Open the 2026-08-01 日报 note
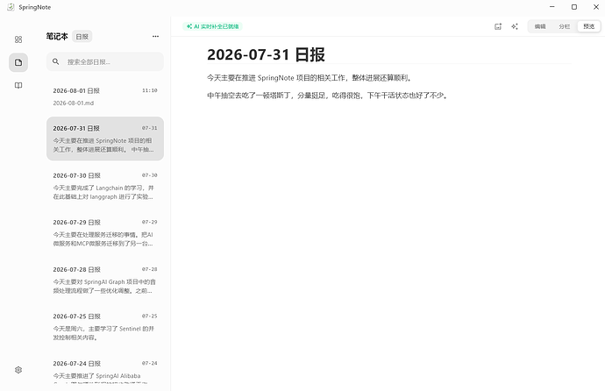Viewport: 605px width, 391px height. click(105, 96)
